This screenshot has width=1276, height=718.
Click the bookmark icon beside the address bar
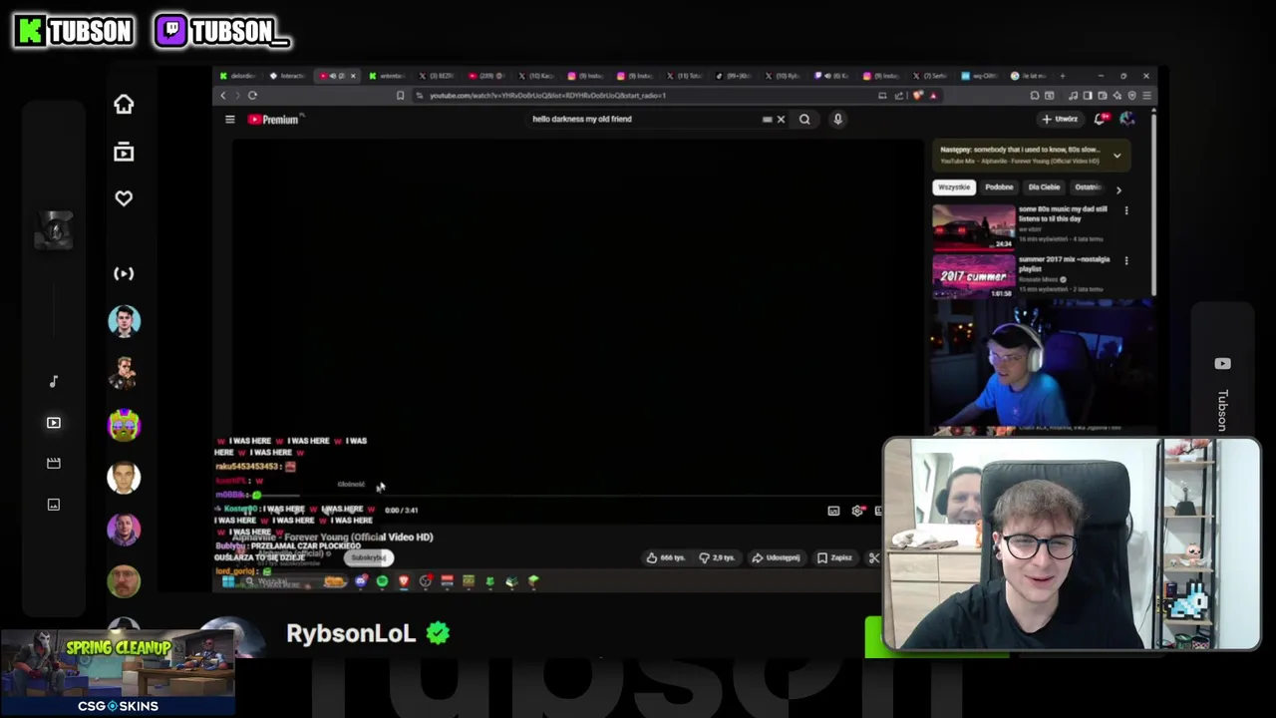point(400,96)
